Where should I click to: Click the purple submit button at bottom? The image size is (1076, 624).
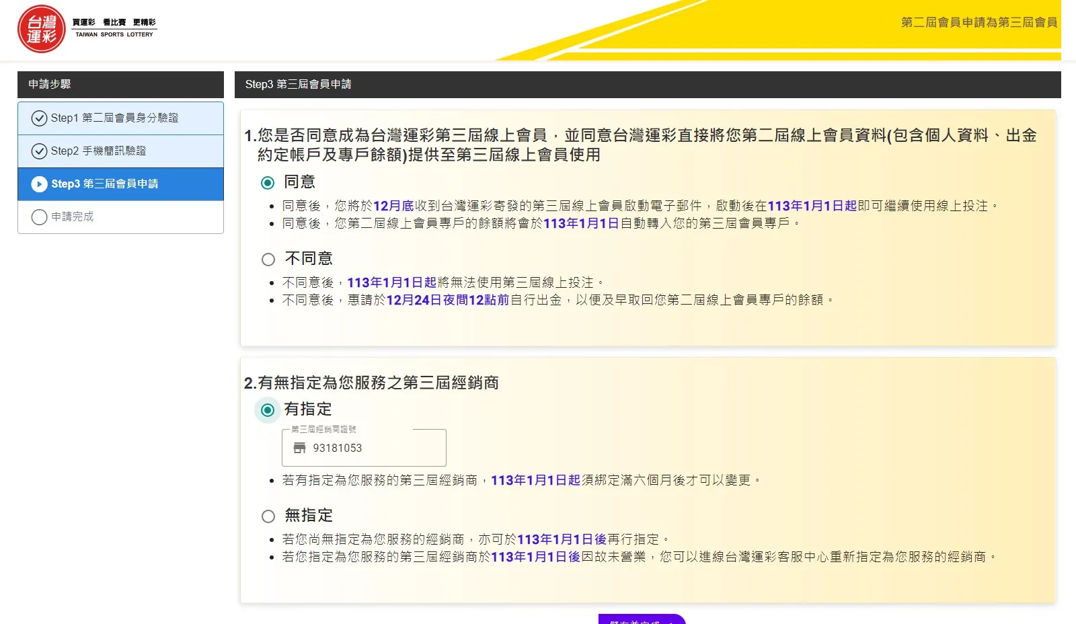coord(642,619)
